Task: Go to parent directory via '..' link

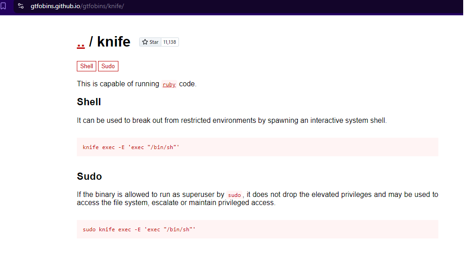Action: coord(81,42)
